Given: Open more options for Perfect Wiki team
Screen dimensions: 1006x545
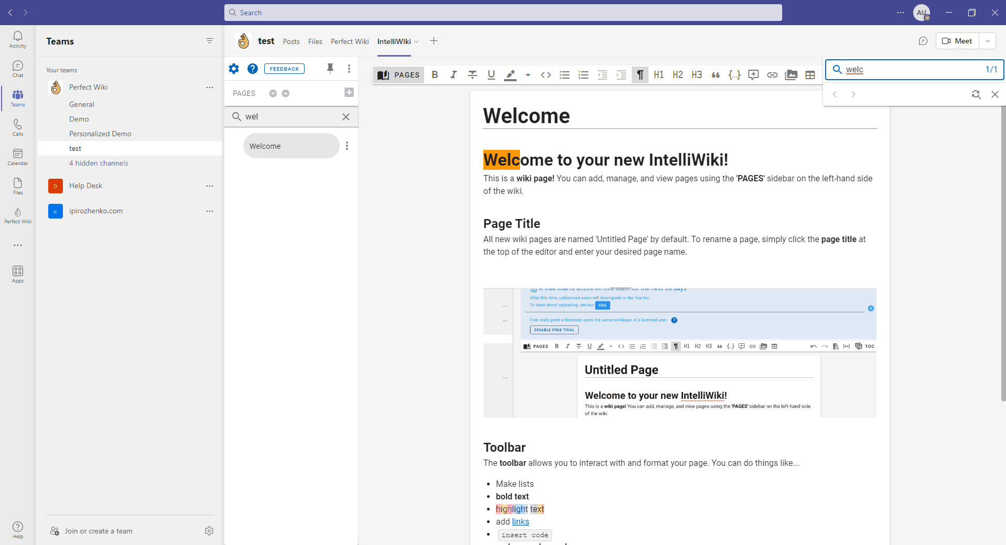Looking at the screenshot, I should pos(210,87).
